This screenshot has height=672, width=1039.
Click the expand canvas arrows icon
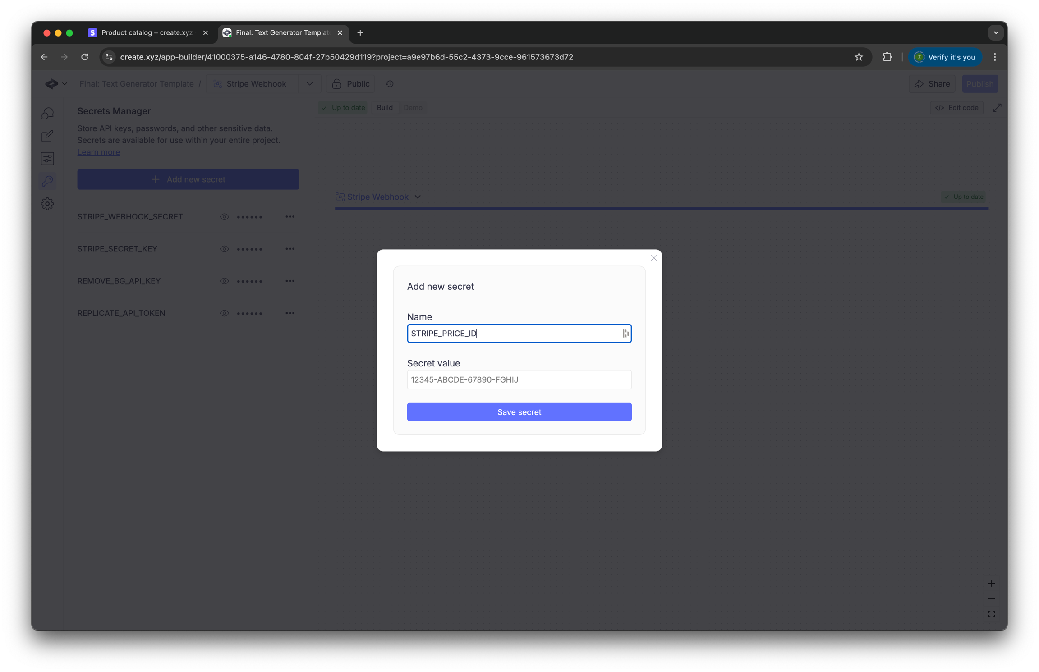click(x=997, y=108)
